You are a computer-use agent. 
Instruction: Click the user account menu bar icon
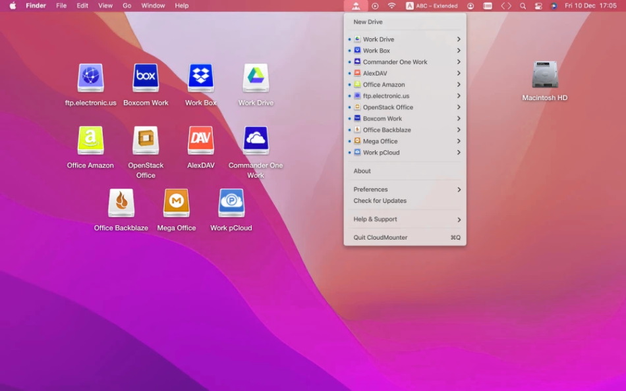(x=470, y=6)
